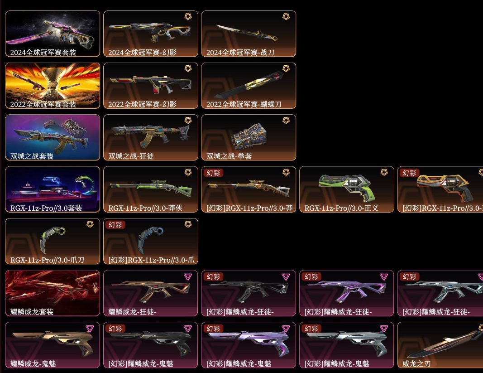Click tier badge on 双城之战-拳套 card
Image resolution: width=483 pixels, height=373 pixels.
click(286, 120)
